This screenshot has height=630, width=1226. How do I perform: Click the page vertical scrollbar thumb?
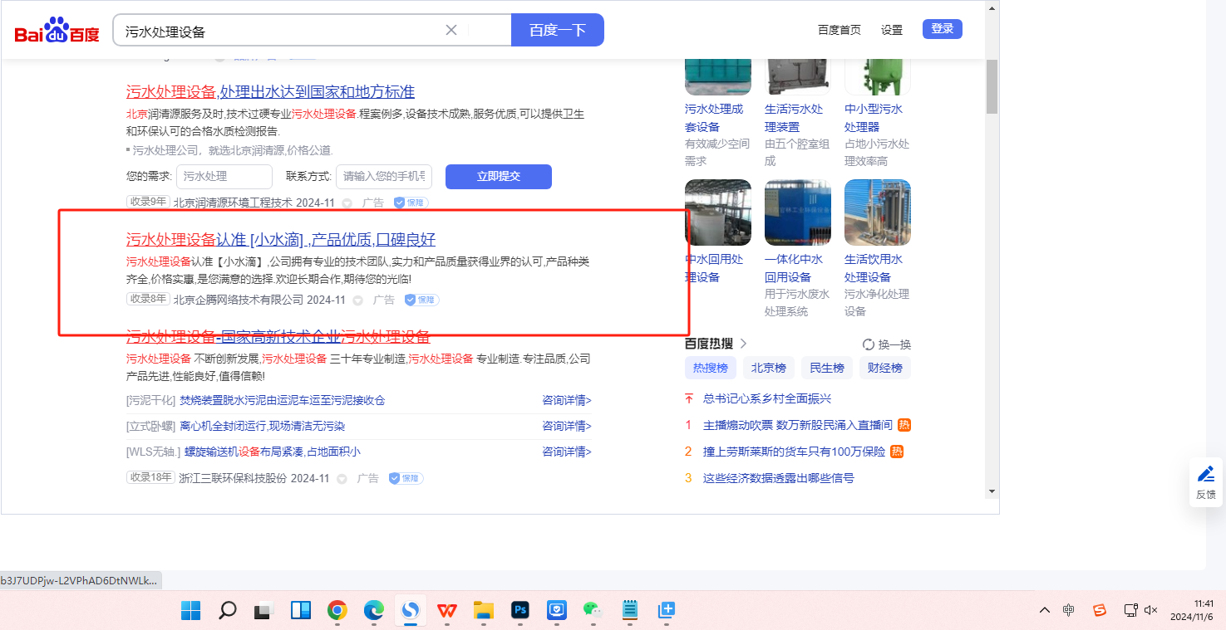click(992, 86)
